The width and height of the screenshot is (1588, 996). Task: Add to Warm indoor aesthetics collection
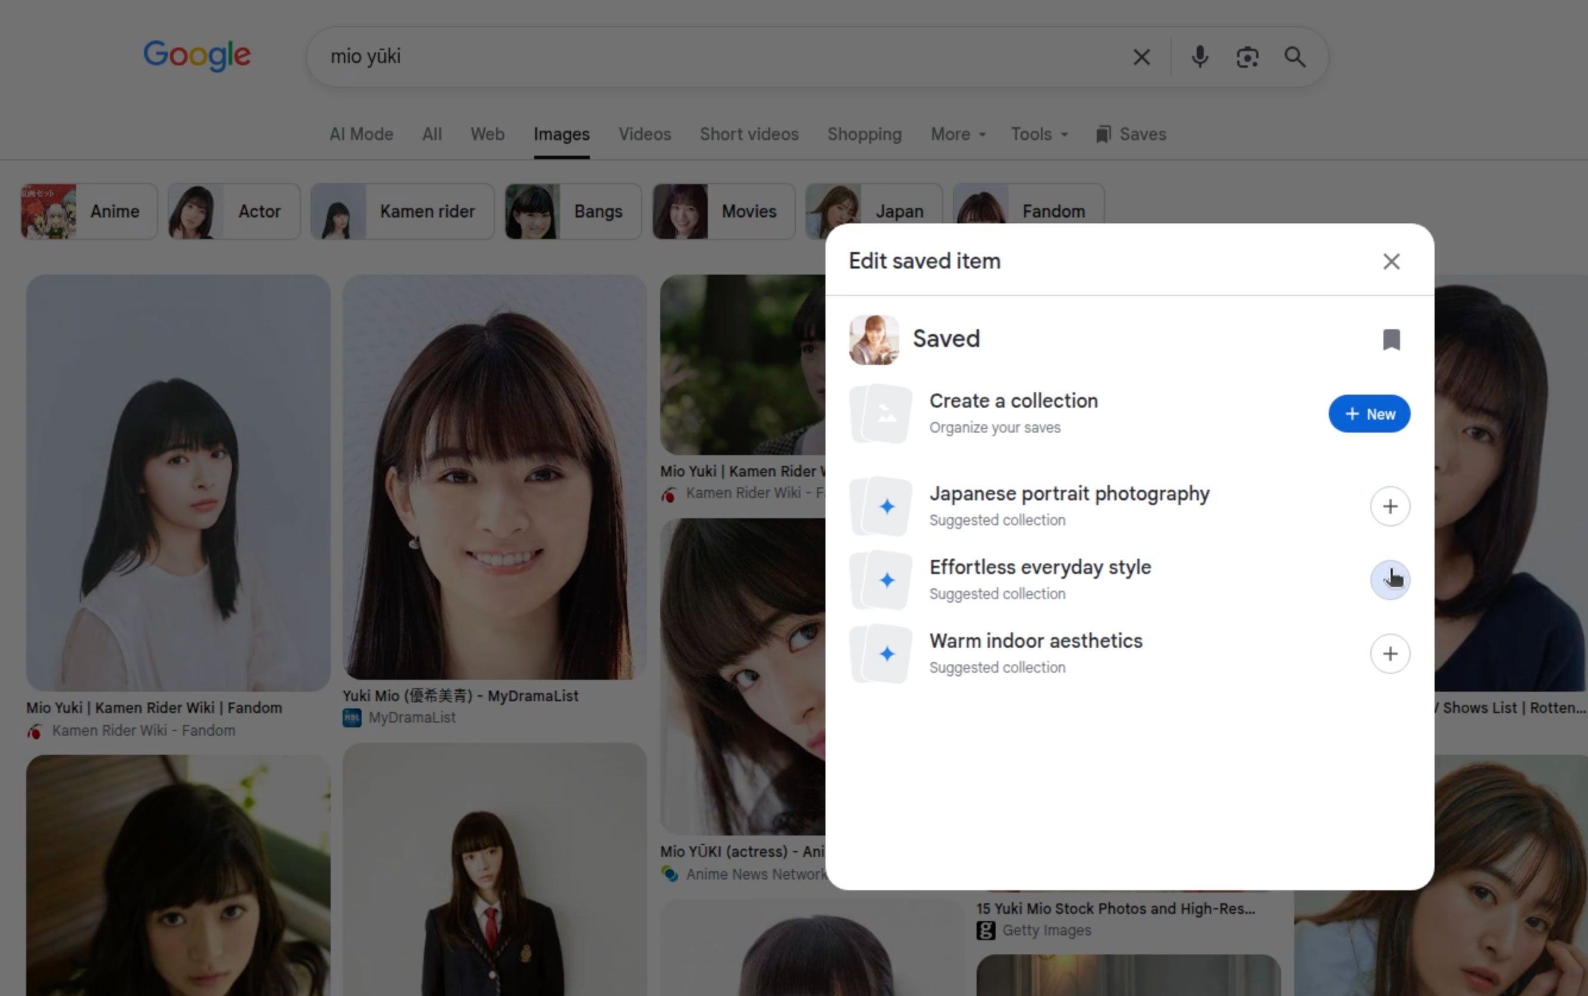tap(1389, 654)
